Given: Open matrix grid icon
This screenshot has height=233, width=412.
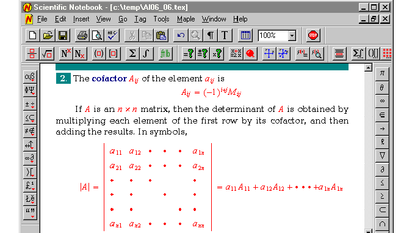Looking at the screenshot, I should 387,54.
